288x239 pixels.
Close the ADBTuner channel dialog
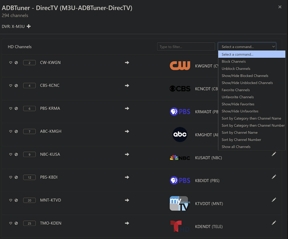point(280,7)
